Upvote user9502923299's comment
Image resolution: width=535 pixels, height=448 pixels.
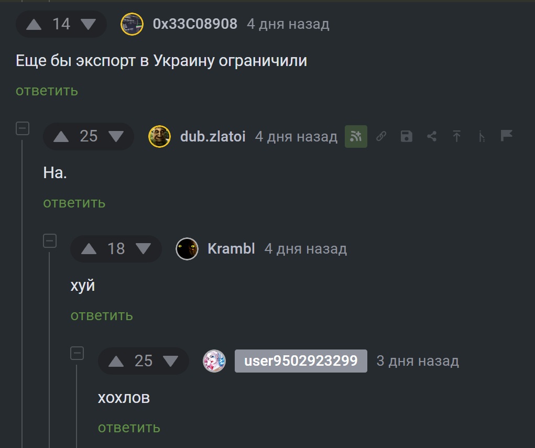point(116,361)
